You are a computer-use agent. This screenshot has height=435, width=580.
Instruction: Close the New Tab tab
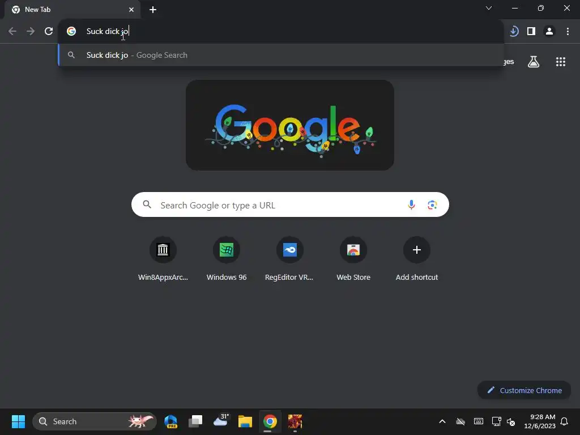(131, 10)
